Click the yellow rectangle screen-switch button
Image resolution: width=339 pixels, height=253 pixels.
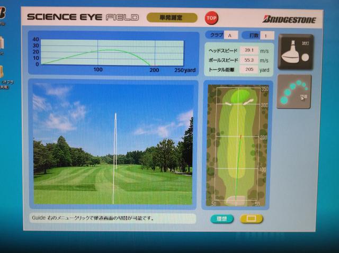[x=251, y=219]
